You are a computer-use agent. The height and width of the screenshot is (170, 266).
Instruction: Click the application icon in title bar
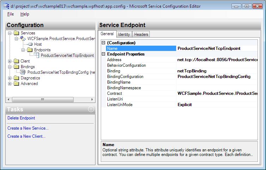pos(6,6)
